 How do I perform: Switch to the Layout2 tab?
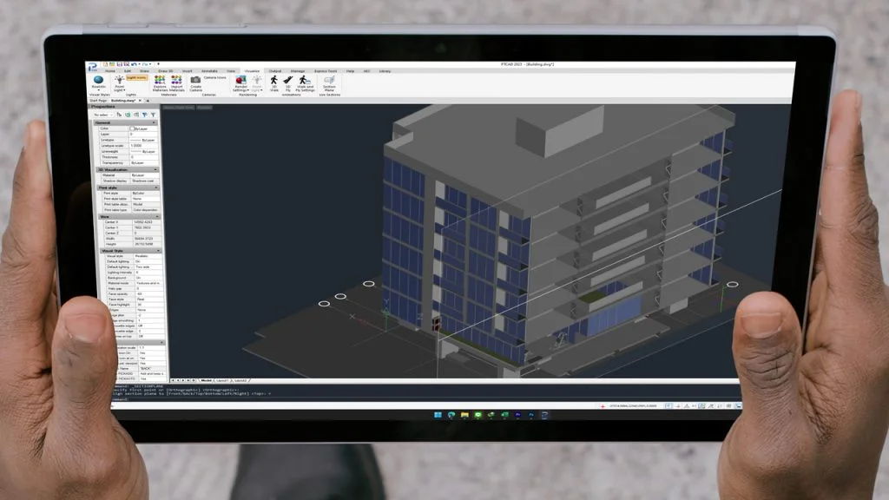(241, 380)
